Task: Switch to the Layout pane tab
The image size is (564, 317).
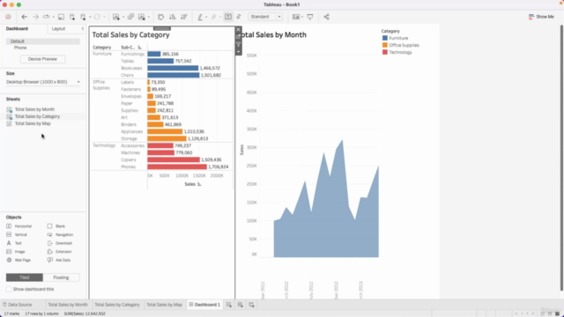Action: pyautogui.click(x=58, y=29)
